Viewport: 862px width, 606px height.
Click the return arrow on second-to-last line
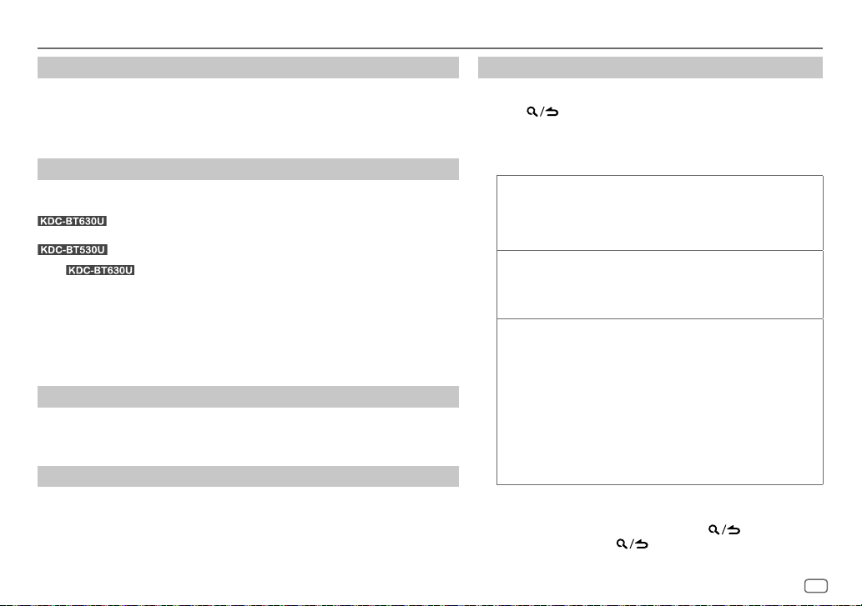[x=733, y=529]
